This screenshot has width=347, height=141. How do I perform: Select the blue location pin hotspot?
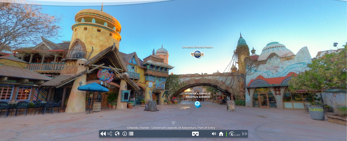tap(198, 104)
